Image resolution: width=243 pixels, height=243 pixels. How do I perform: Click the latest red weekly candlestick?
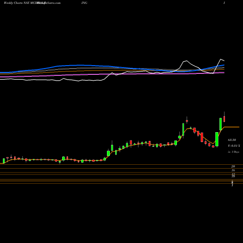[225, 119]
